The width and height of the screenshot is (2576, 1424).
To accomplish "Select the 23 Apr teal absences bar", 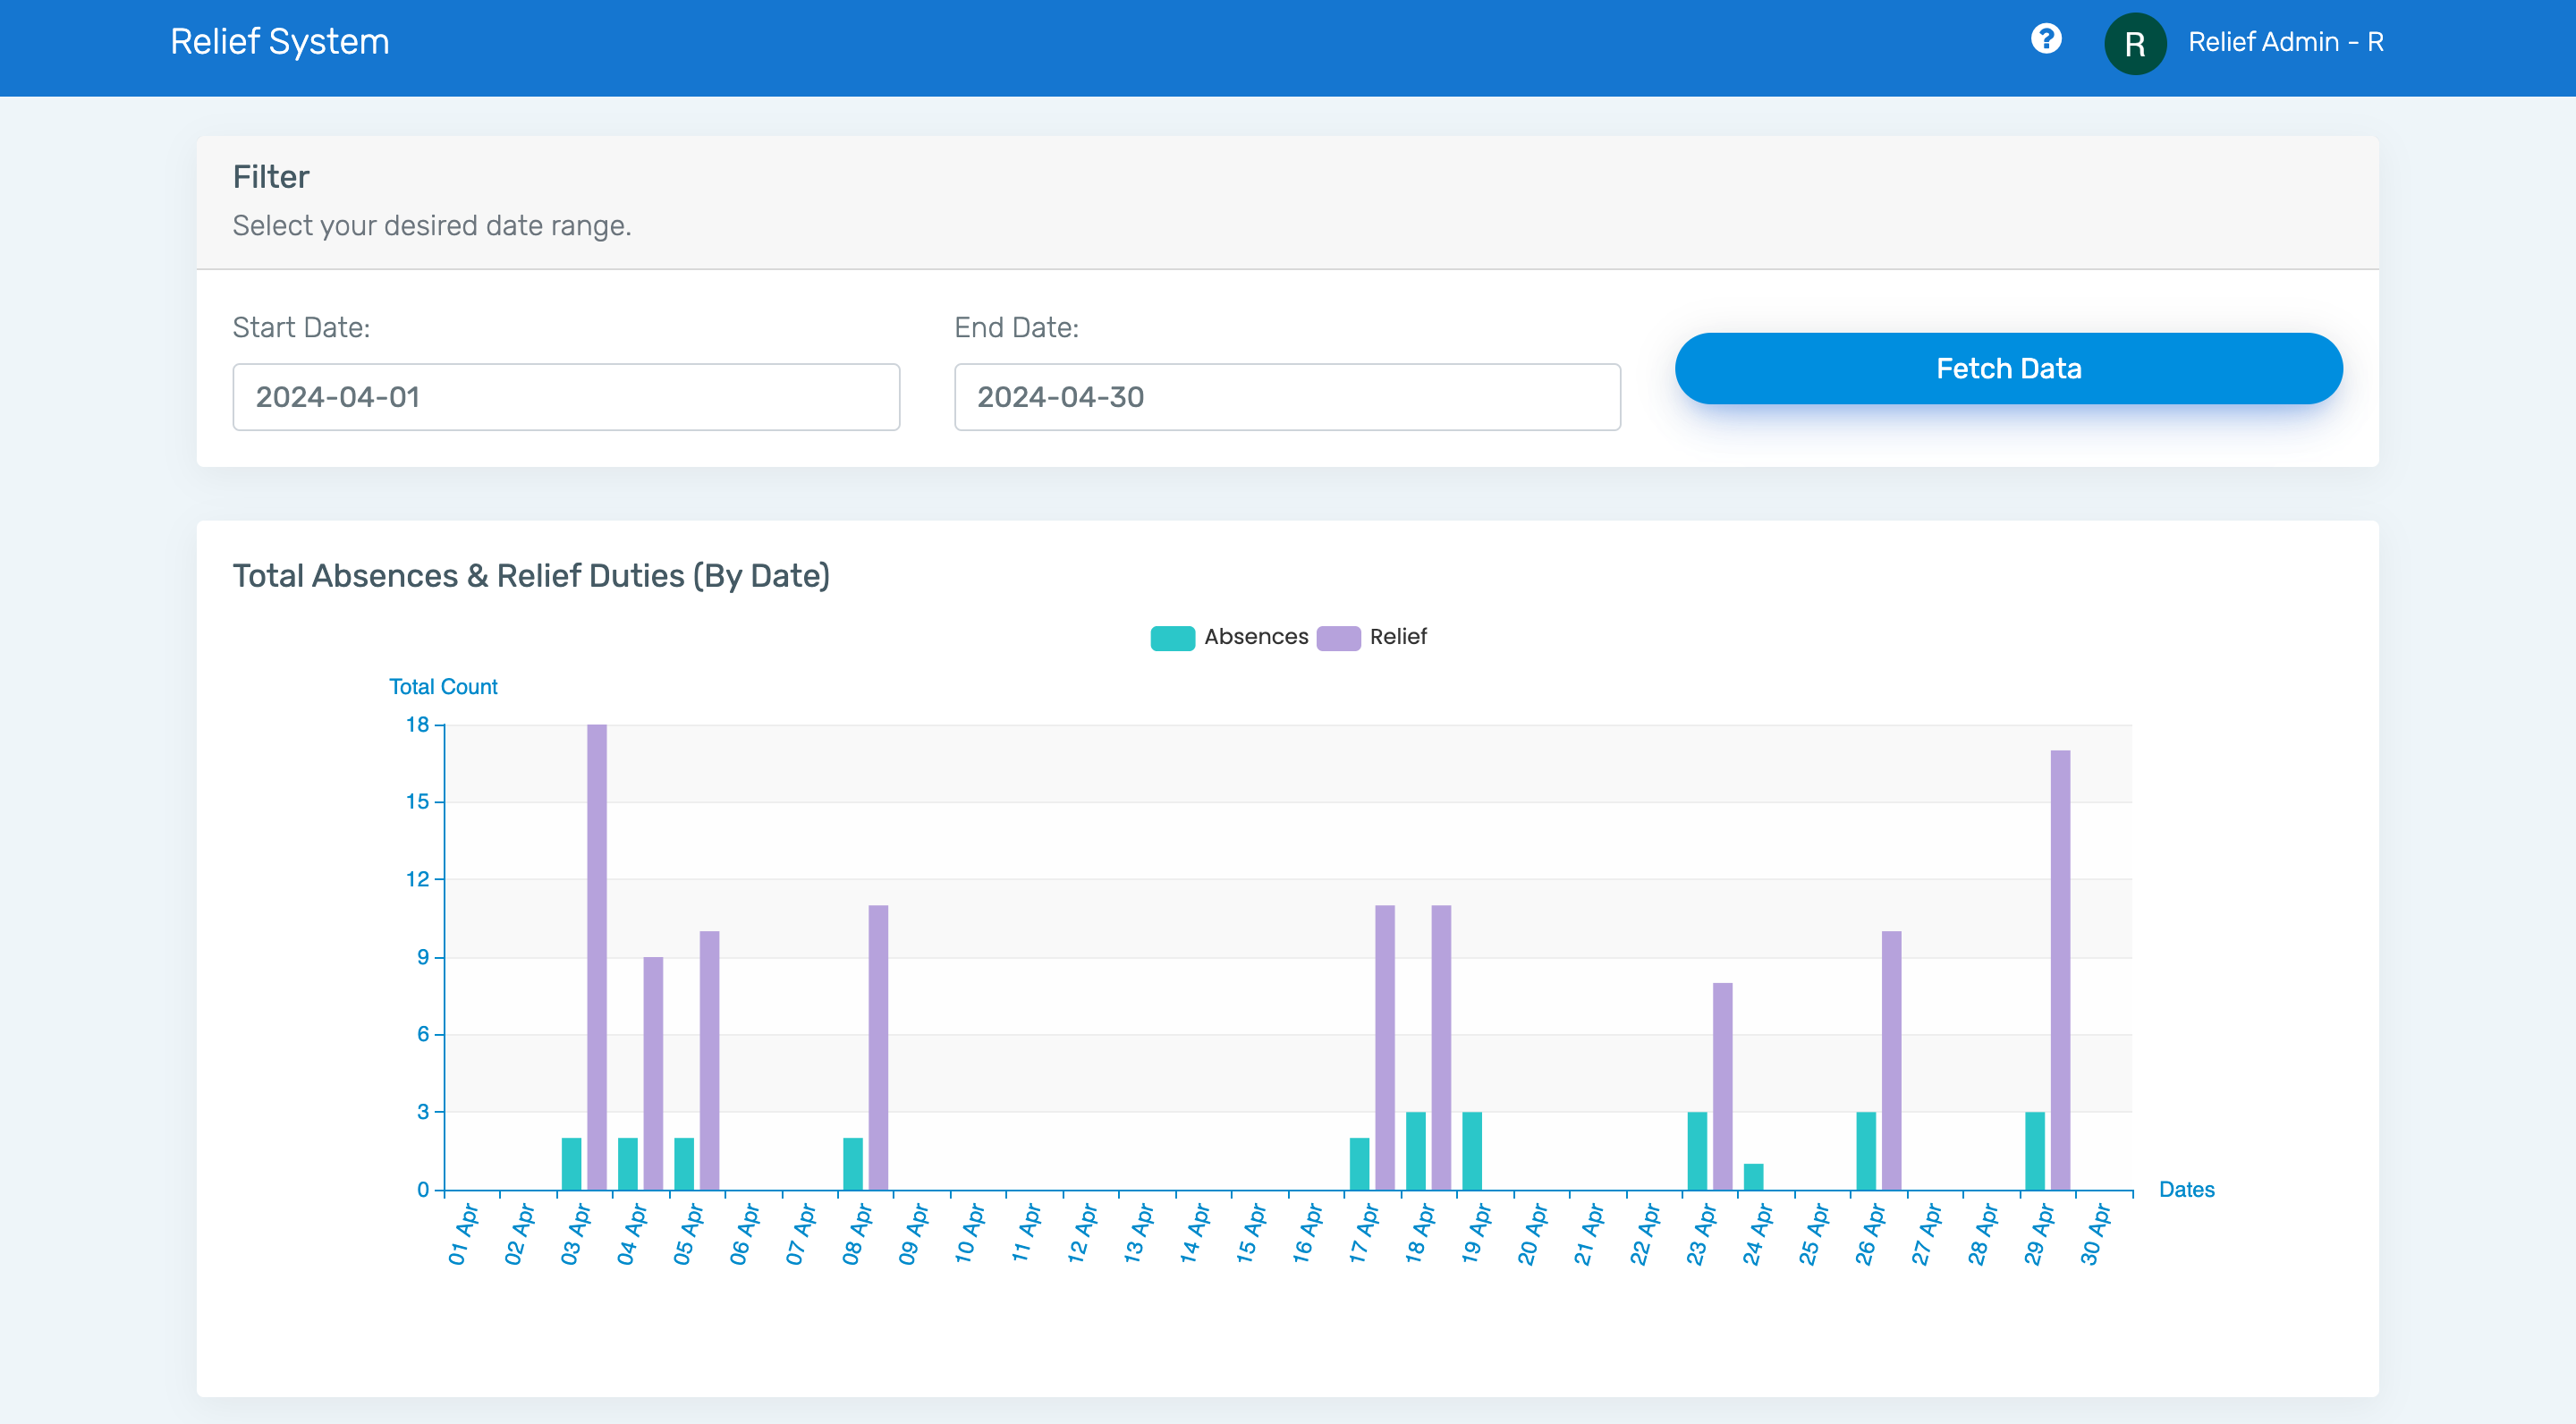I will pos(1697,1151).
